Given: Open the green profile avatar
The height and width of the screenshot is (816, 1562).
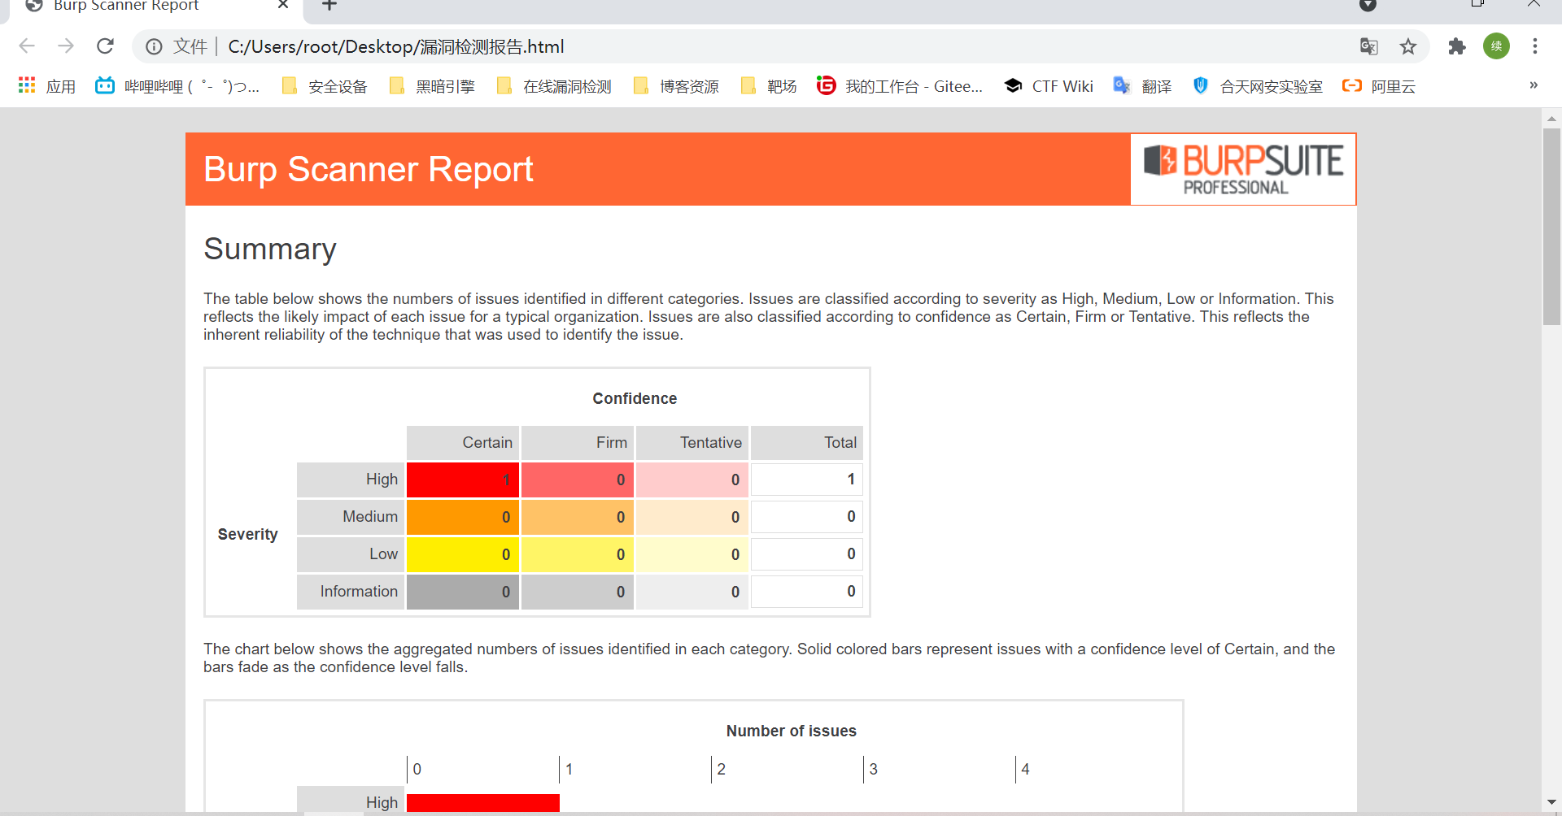Looking at the screenshot, I should click(x=1496, y=46).
